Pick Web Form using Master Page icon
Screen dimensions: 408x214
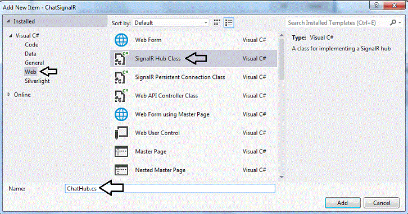click(x=121, y=114)
